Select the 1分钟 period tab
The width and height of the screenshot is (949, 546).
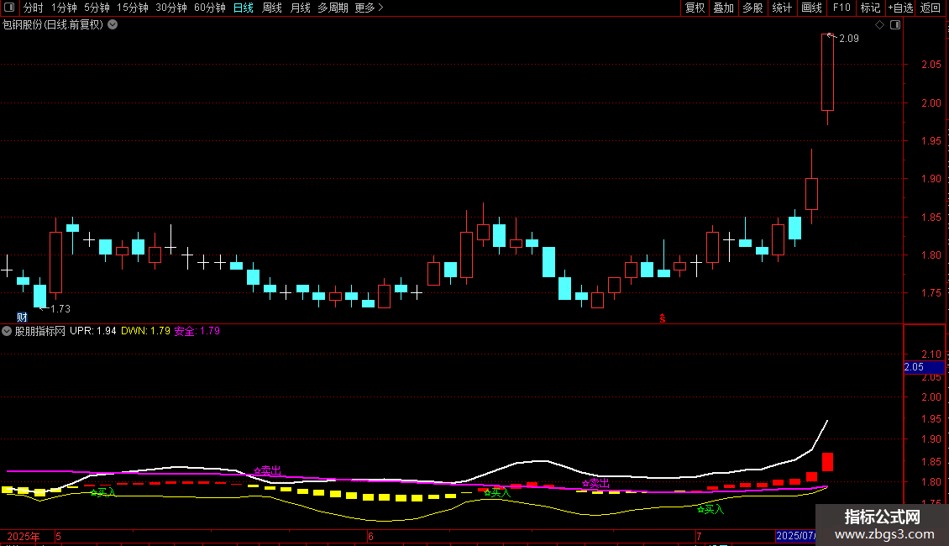(x=64, y=8)
